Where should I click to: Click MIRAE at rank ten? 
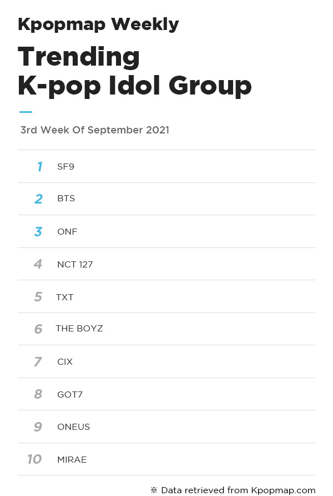point(72,460)
